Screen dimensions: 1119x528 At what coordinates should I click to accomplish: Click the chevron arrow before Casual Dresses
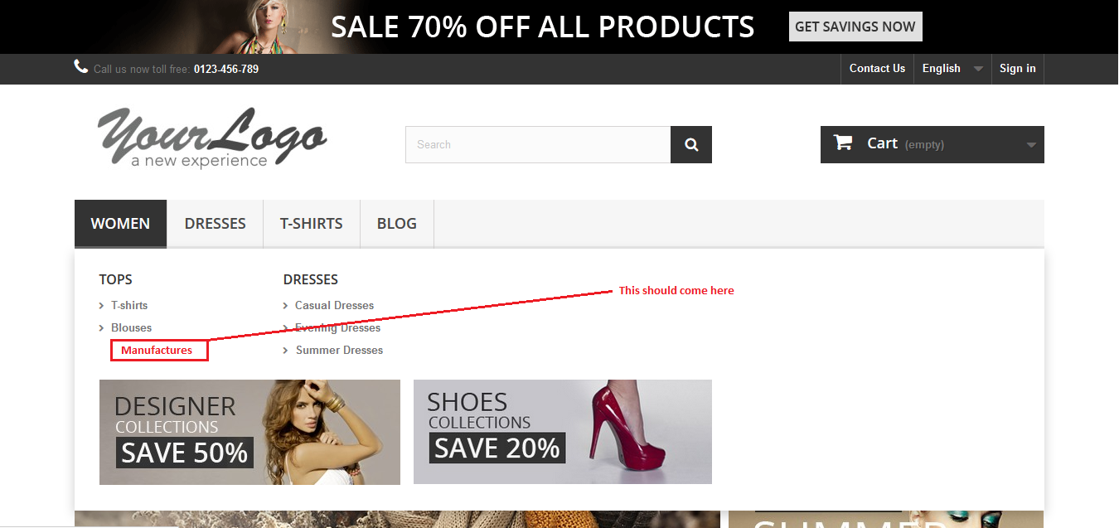click(x=286, y=306)
